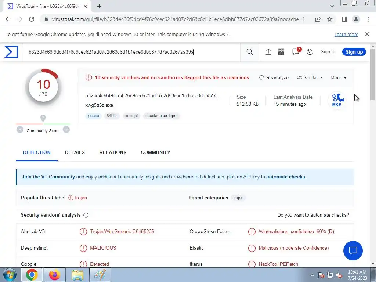Click the corrupt tag
This screenshot has width=376, height=282.
pyautogui.click(x=131, y=116)
